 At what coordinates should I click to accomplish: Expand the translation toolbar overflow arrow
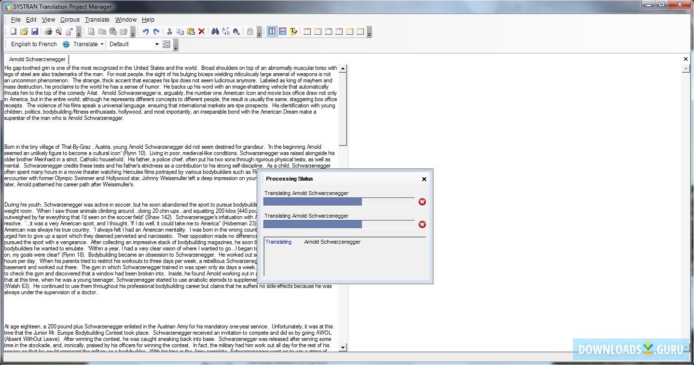176,45
